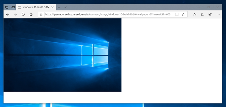This screenshot has width=226, height=107.
Task: Open the Favorites hub
Action: 194,14
